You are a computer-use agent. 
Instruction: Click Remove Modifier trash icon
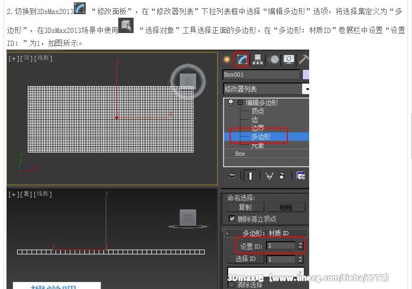click(x=282, y=176)
